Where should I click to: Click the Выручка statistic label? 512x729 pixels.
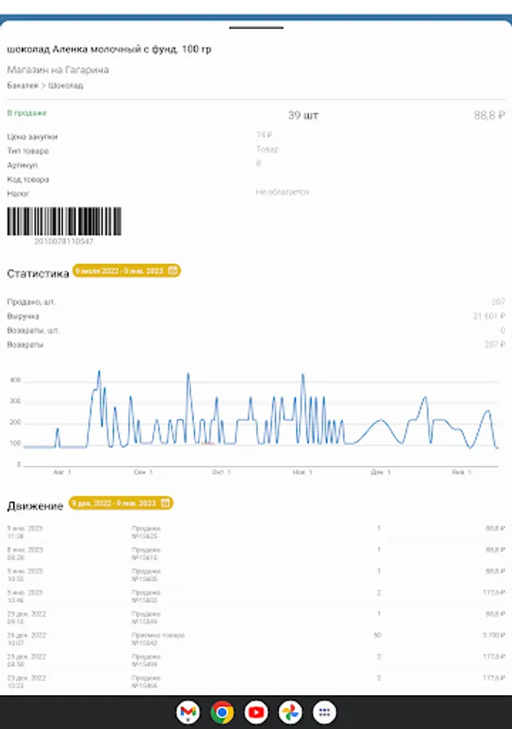click(x=23, y=316)
